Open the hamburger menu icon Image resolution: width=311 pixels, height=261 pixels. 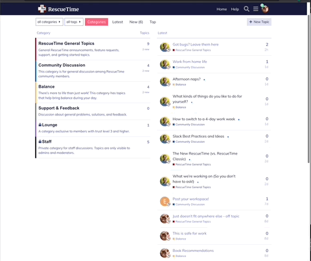(256, 9)
